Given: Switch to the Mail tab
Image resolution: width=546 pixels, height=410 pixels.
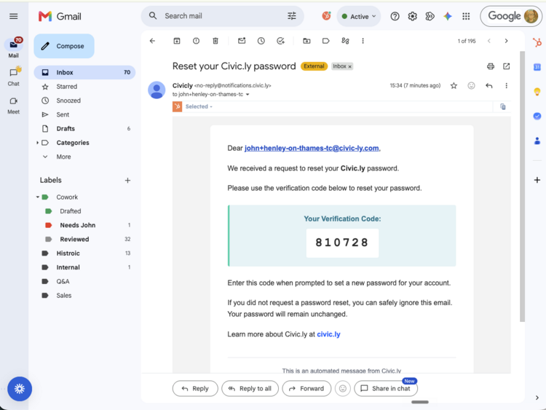Looking at the screenshot, I should click(x=14, y=48).
